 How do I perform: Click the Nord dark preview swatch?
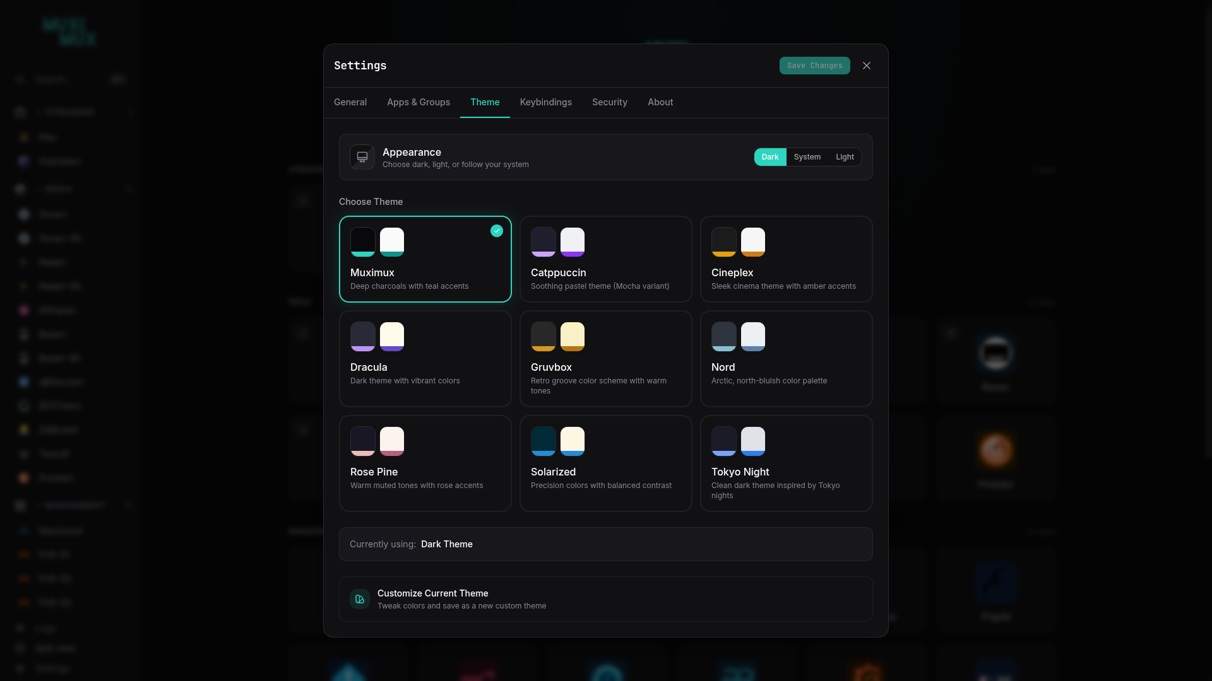click(723, 337)
